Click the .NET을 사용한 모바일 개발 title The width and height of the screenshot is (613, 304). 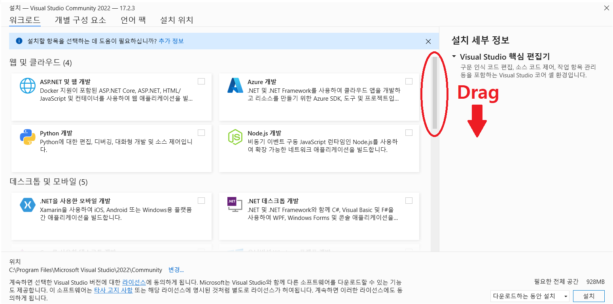pos(75,201)
